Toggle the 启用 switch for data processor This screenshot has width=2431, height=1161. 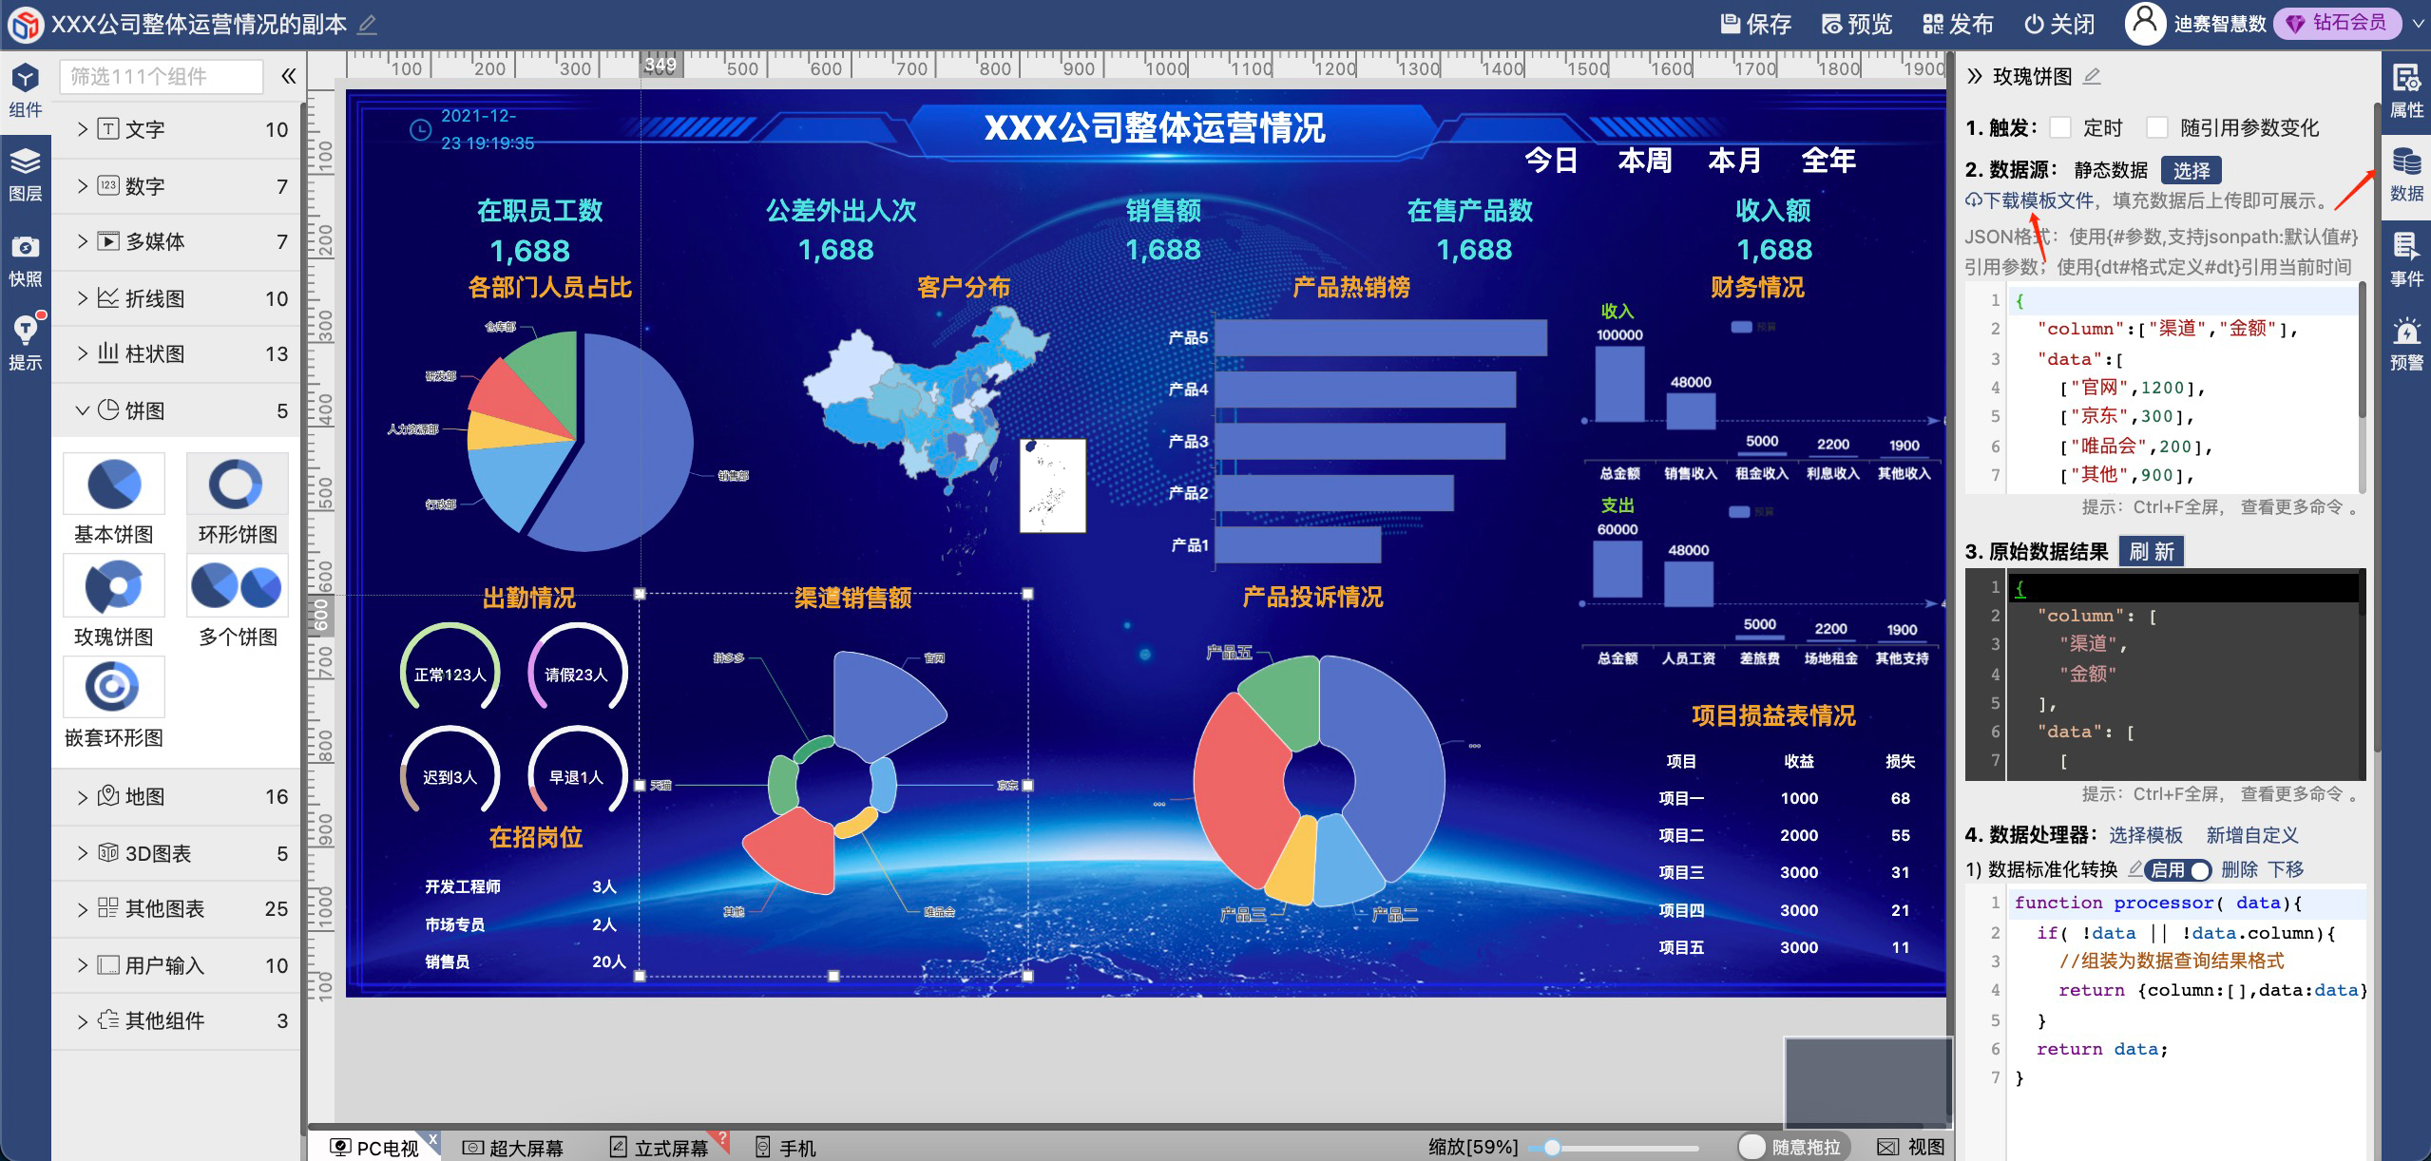tap(2178, 869)
